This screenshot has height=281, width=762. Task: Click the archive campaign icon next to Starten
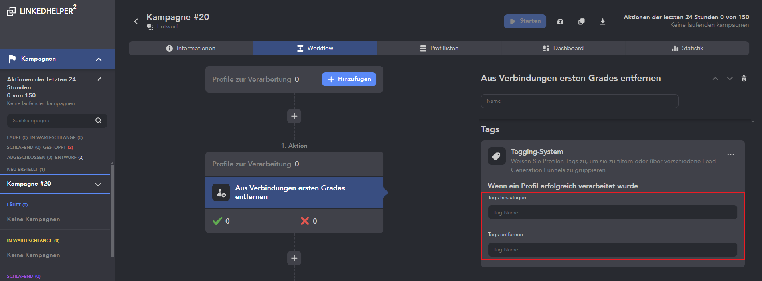[560, 22]
